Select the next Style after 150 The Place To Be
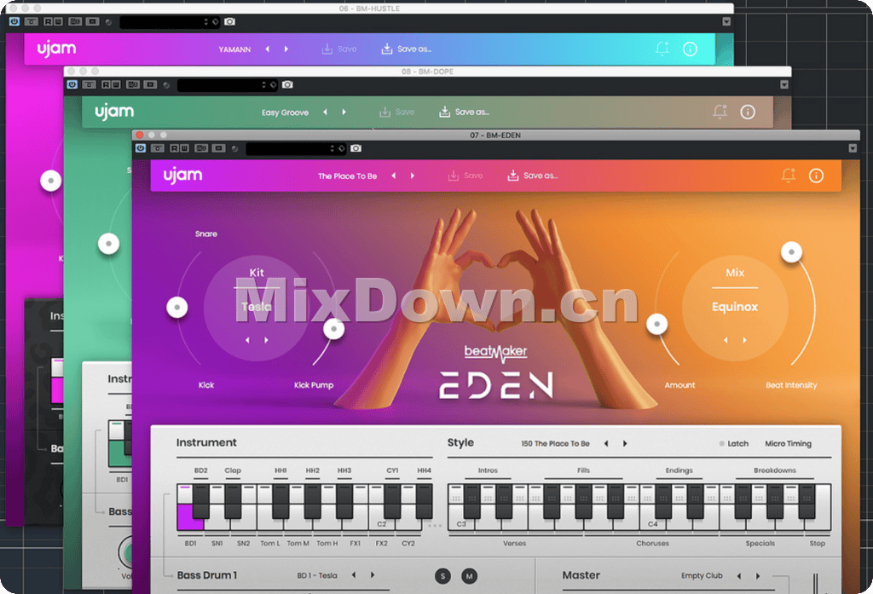This screenshot has height=594, width=873. (x=625, y=444)
